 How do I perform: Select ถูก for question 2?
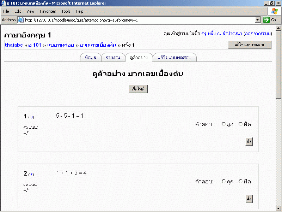[x=223, y=181]
